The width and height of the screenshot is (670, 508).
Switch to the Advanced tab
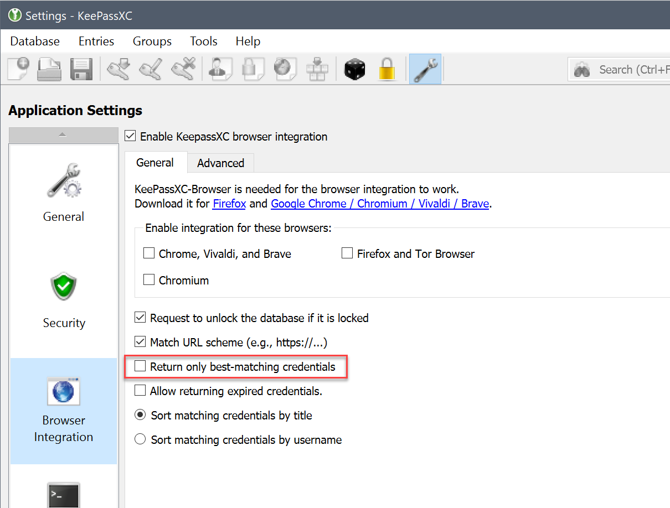(220, 163)
